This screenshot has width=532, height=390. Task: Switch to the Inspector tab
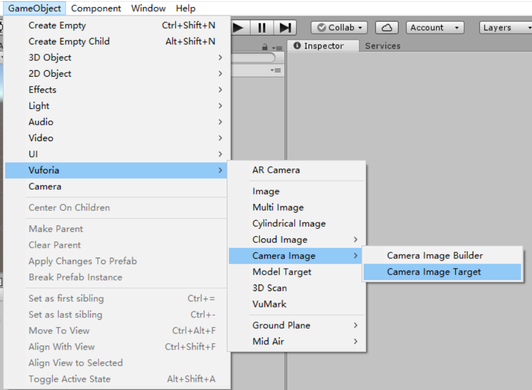[323, 46]
